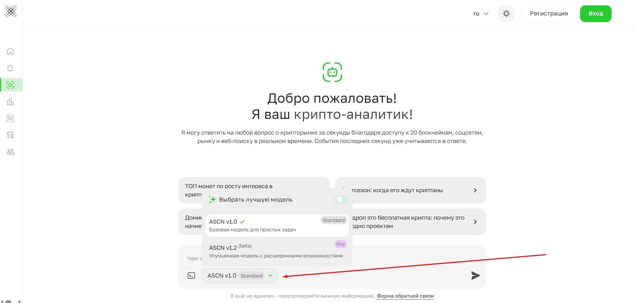Image resolution: width=635 pixels, height=303 pixels.
Task: Open the 'Форма обратной связи' link
Action: tap(405, 296)
